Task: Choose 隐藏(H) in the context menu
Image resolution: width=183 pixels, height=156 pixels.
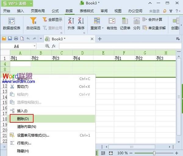Action: [x=51, y=151]
